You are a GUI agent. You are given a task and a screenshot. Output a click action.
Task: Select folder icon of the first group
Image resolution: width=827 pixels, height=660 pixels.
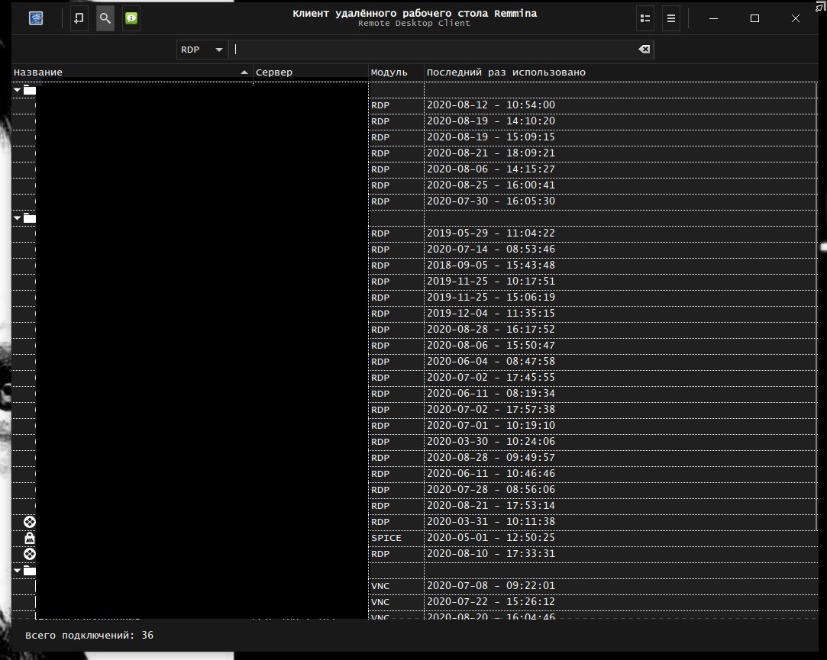[x=30, y=90]
